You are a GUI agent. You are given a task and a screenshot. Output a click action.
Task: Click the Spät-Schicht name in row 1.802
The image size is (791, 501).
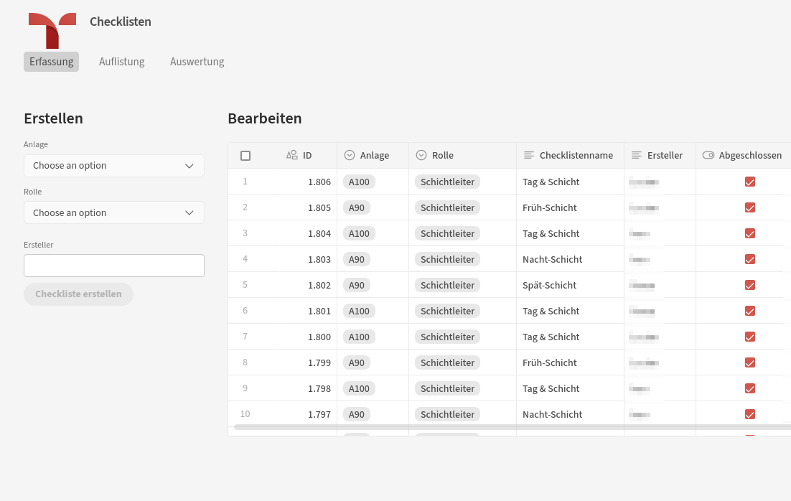pos(549,285)
